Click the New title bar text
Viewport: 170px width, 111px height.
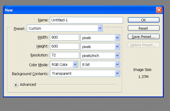pos(9,10)
